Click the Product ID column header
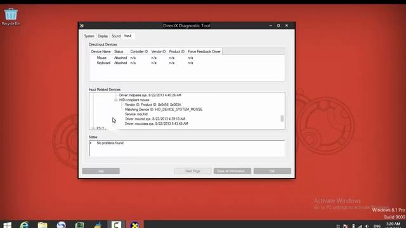406x228 pixels. click(x=177, y=52)
